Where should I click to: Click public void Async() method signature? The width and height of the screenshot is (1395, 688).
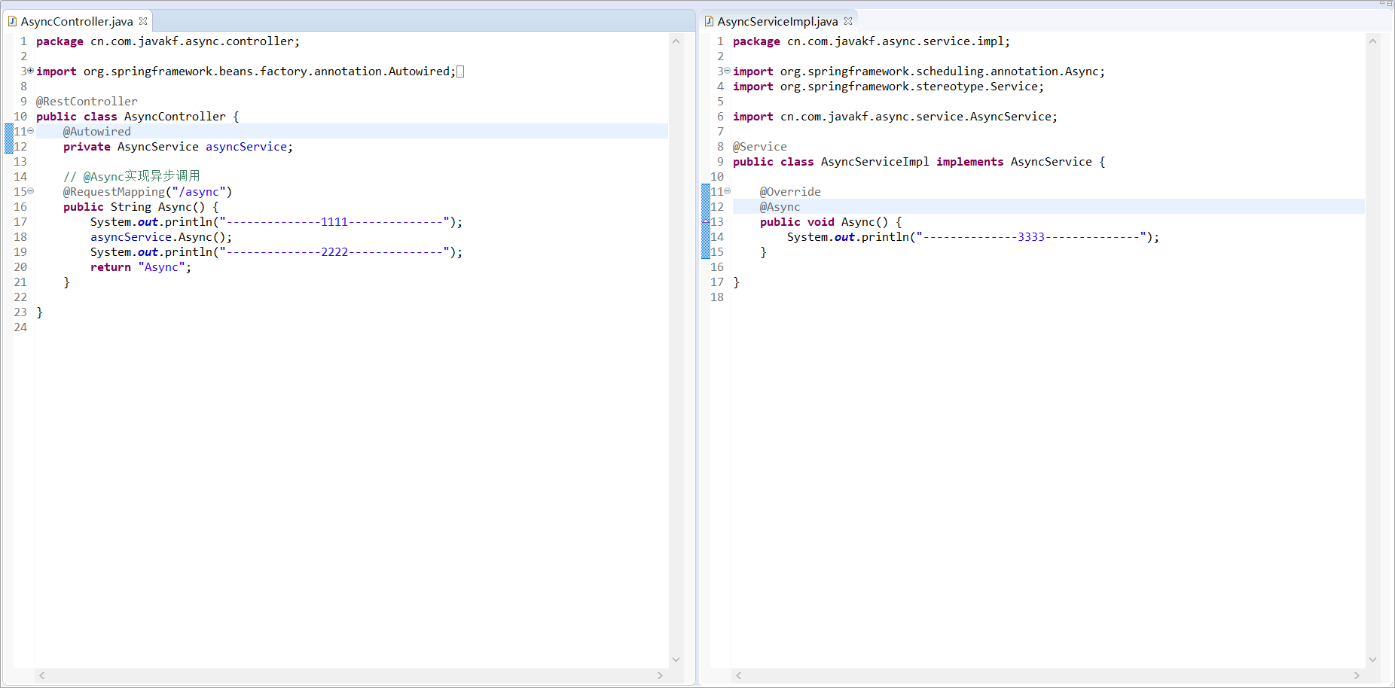pyautogui.click(x=831, y=222)
